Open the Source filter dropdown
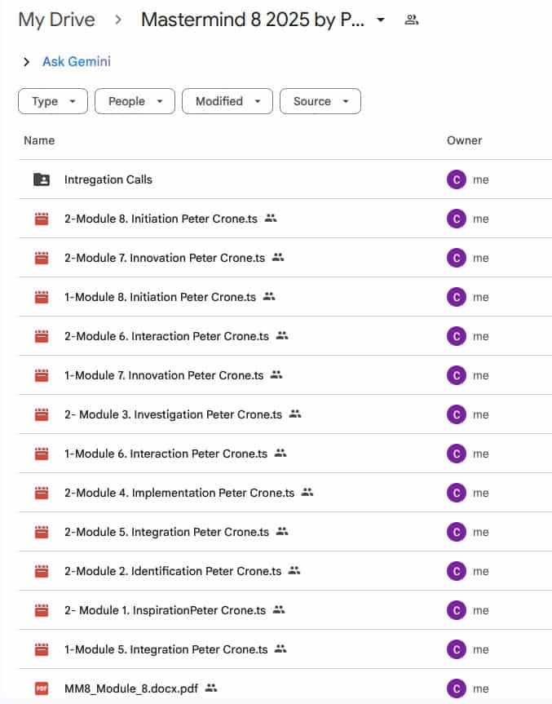This screenshot has width=552, height=704. pyautogui.click(x=320, y=101)
